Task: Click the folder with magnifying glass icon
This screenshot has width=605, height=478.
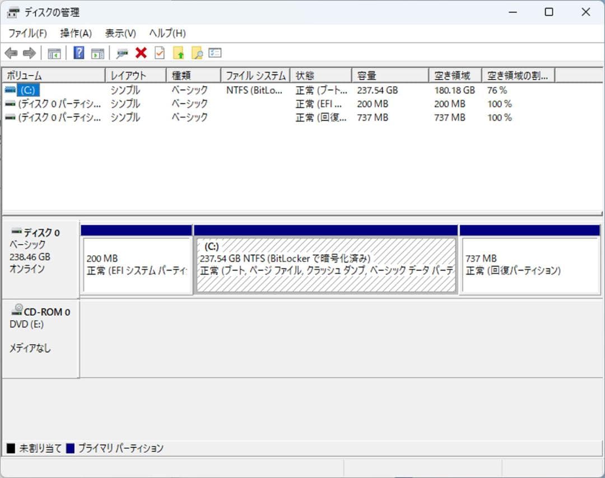Action: [x=197, y=53]
